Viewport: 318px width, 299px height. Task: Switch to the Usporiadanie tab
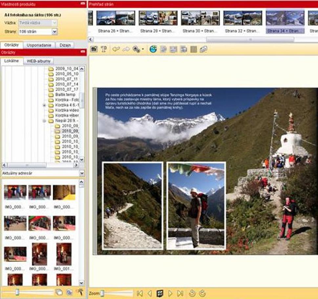pyautogui.click(x=39, y=45)
